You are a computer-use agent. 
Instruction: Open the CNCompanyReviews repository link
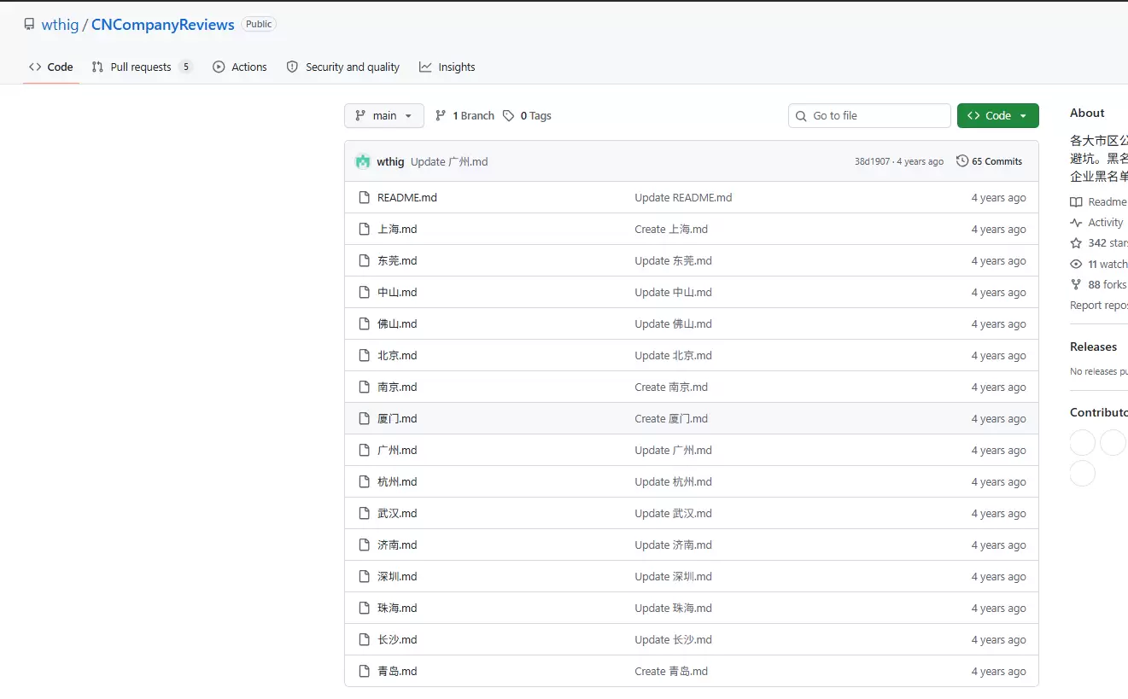(x=163, y=25)
